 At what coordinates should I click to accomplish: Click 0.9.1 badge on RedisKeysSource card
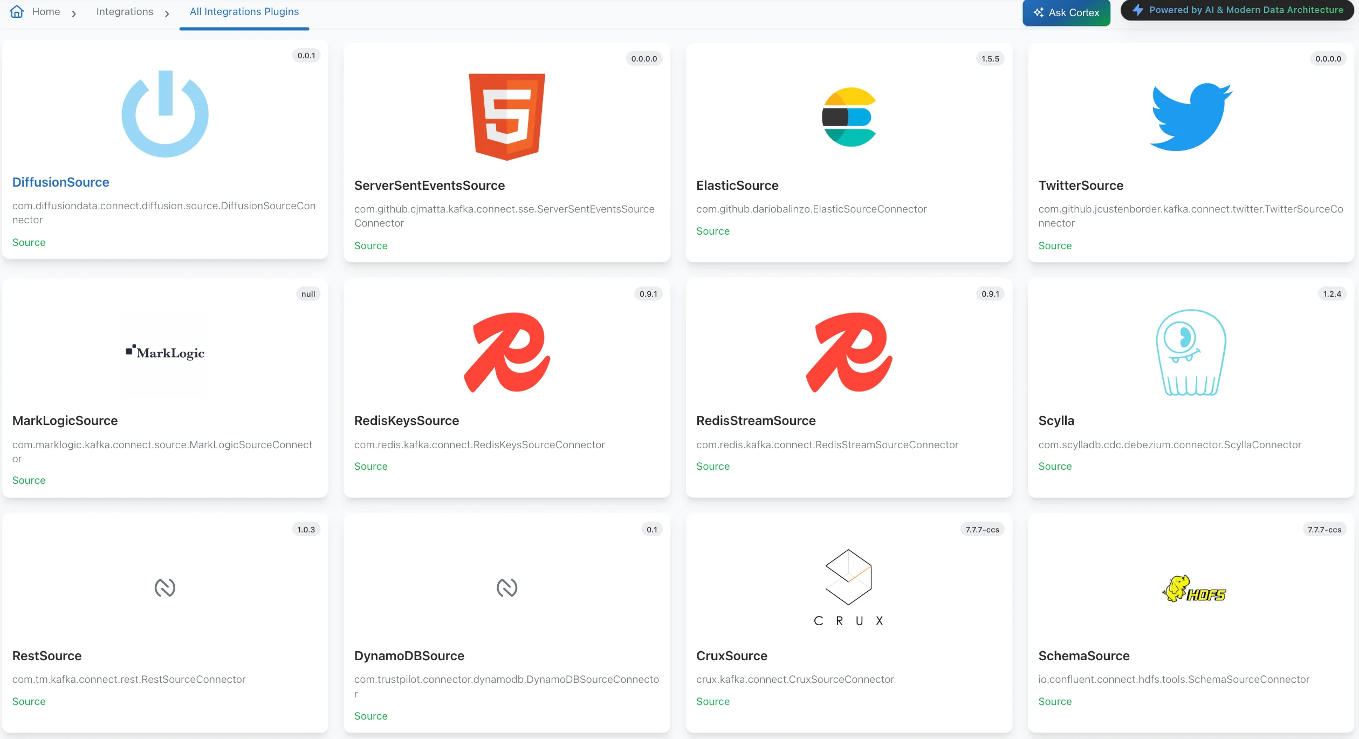(x=648, y=294)
